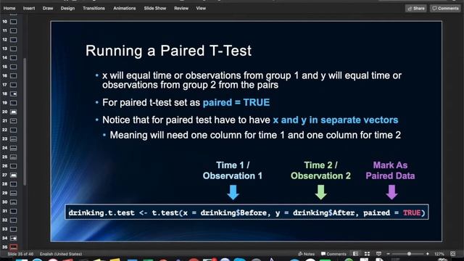Open the Home ribbon tab
This screenshot has width=464, height=261.
click(9, 8)
